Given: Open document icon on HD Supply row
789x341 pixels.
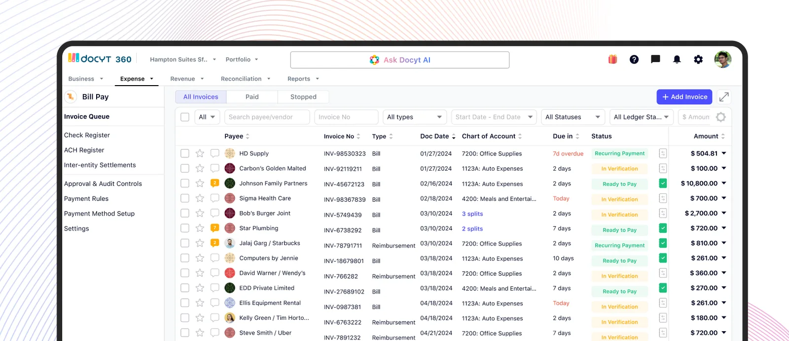Looking at the screenshot, I should [663, 154].
